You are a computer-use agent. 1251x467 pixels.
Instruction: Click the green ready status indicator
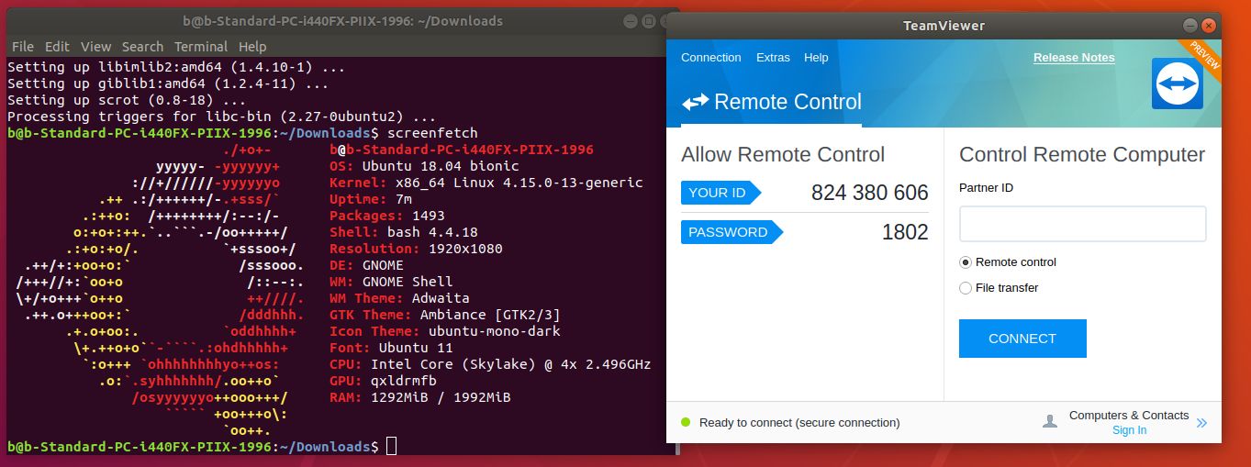[685, 422]
